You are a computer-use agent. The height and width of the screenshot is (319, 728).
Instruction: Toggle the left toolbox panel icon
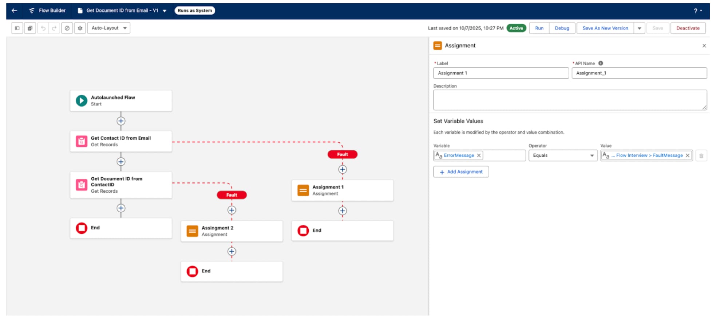17,28
